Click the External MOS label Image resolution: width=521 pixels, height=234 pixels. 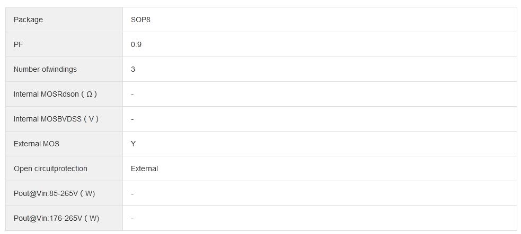[x=37, y=144]
